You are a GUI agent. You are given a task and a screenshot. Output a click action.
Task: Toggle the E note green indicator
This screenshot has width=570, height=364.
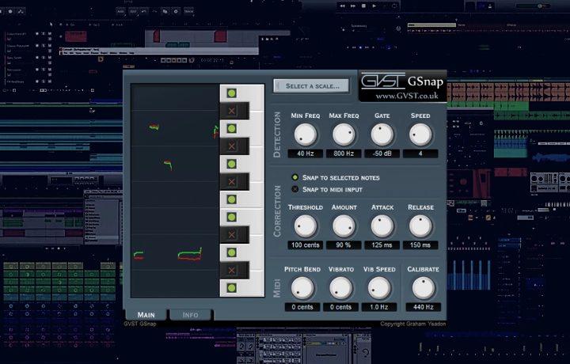(x=231, y=218)
